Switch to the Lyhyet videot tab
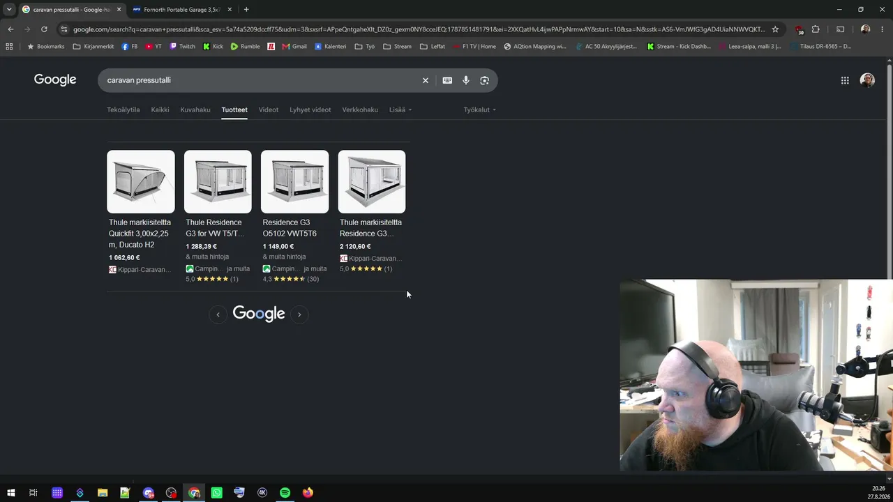 [x=310, y=109]
